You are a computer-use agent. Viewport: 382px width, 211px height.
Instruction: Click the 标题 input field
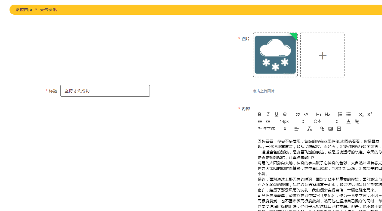click(x=105, y=91)
